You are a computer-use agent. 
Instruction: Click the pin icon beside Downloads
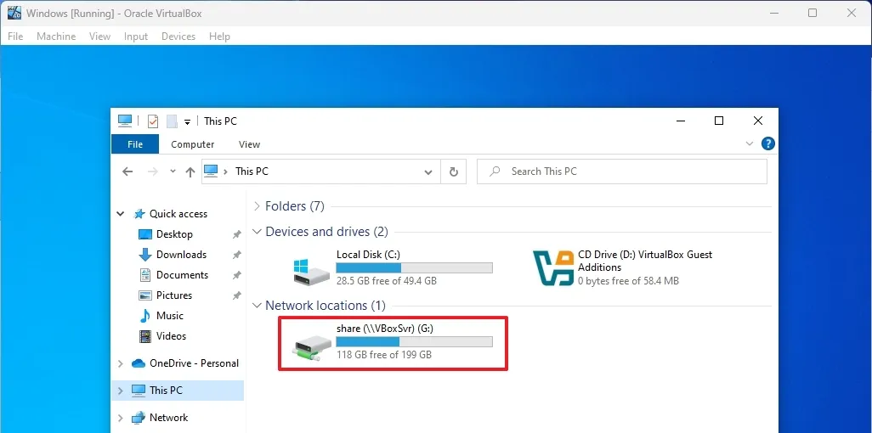click(236, 255)
